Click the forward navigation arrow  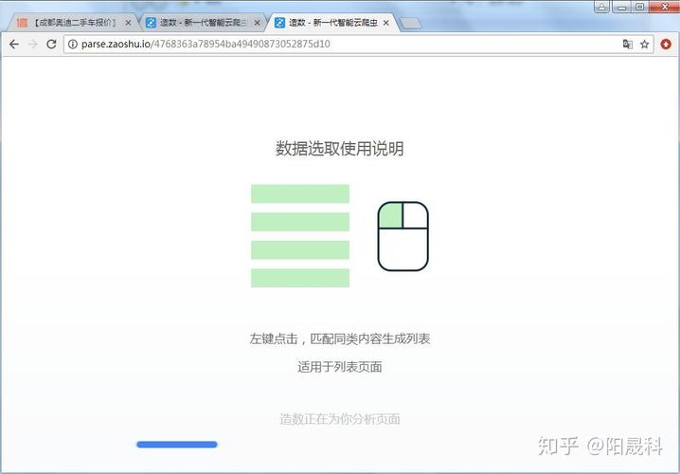click(x=32, y=44)
